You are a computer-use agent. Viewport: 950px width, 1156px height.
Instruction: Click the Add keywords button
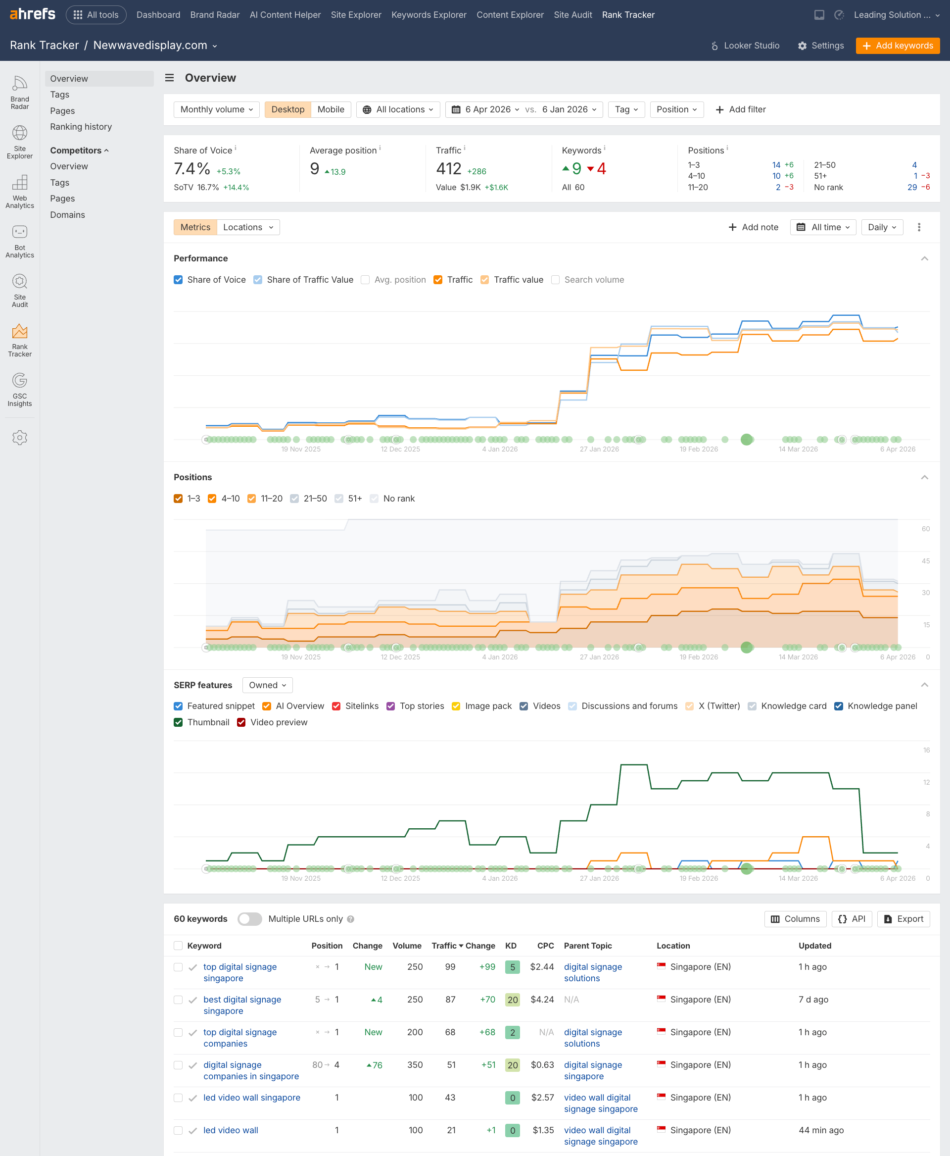pos(898,46)
